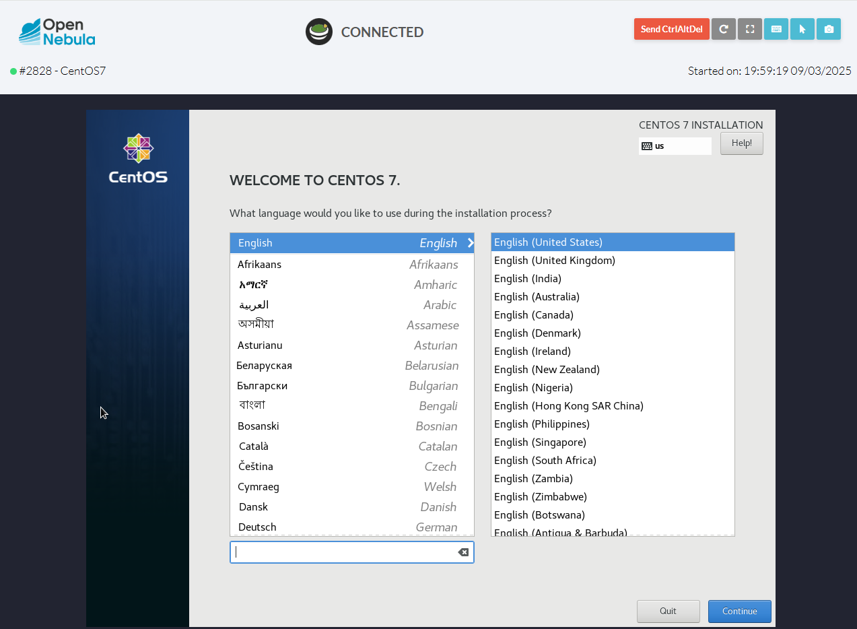Screen dimensions: 857x629
Task: Click the reload/refresh console icon button
Action: [x=724, y=29]
